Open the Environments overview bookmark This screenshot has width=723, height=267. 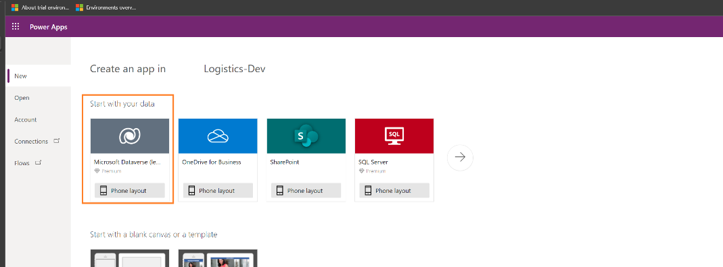(106, 7)
